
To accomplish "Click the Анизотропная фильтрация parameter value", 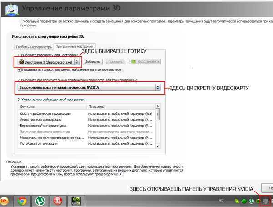I will pos(120,120).
